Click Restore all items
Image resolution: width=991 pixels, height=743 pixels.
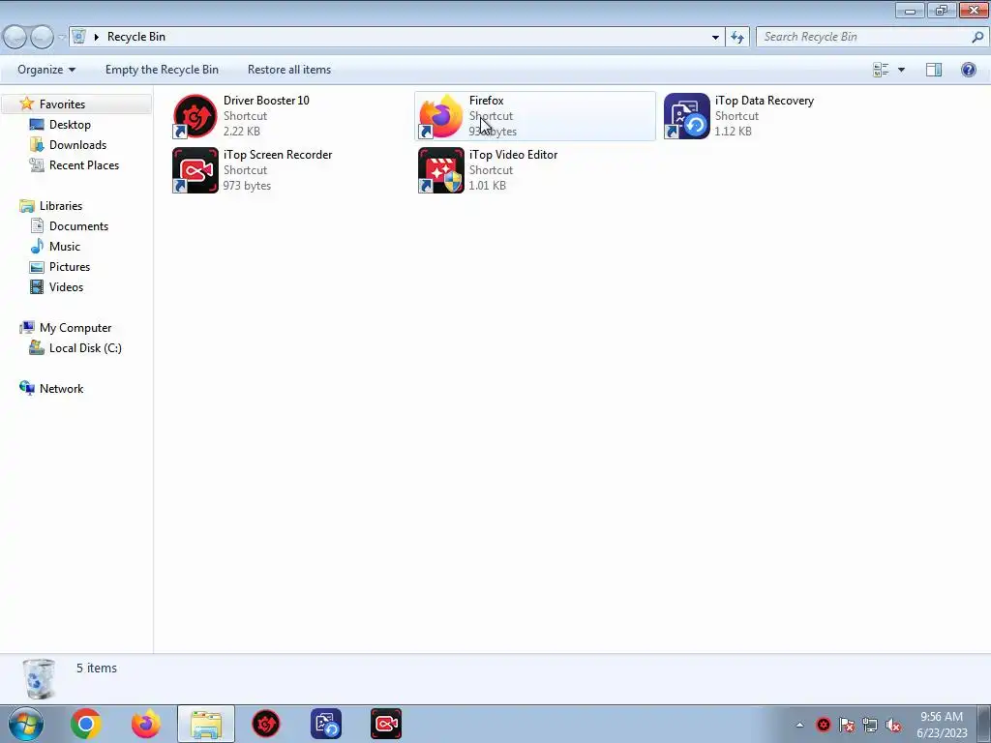tap(288, 70)
